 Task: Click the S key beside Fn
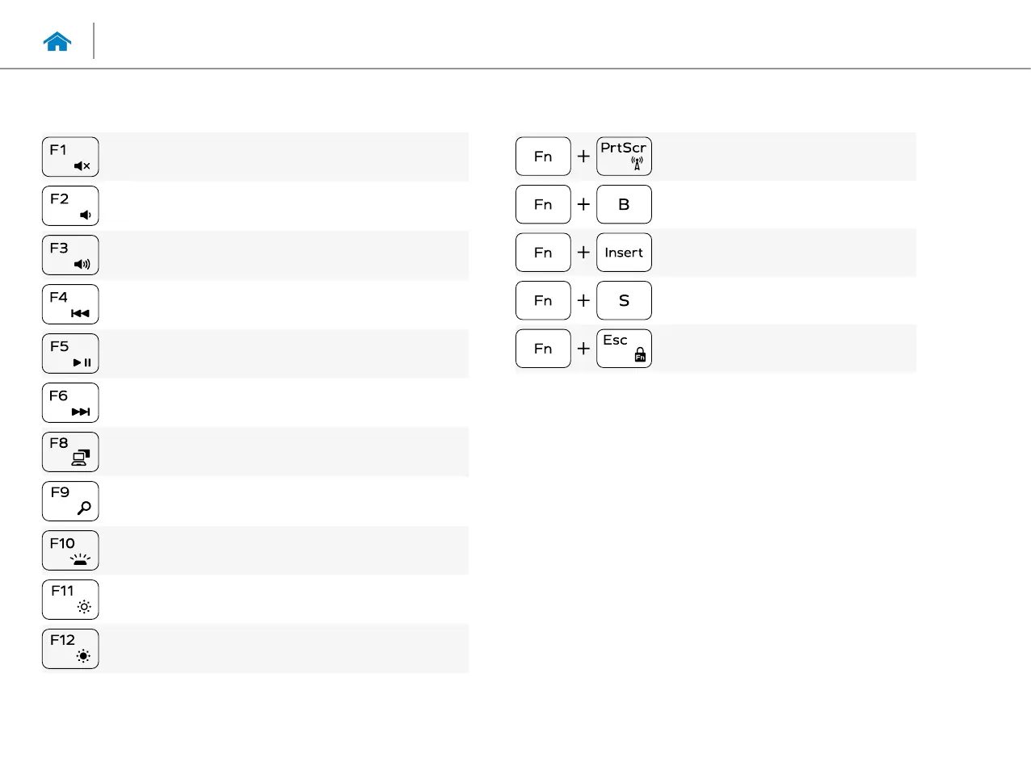point(624,300)
